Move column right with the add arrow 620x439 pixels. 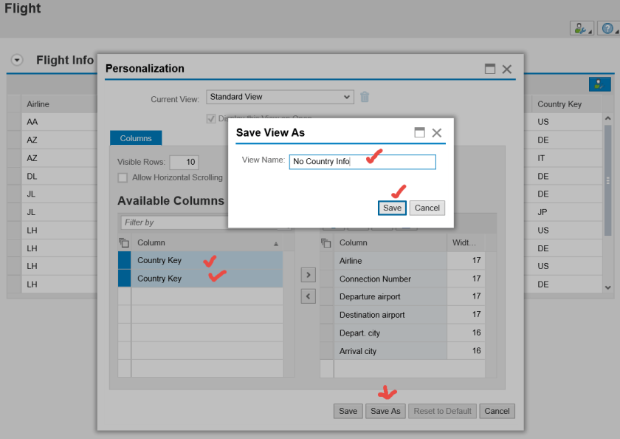[309, 275]
